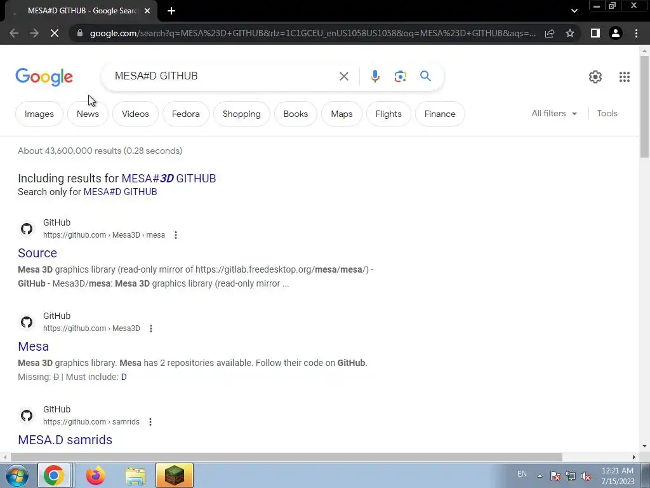Click the Must include D link

[x=124, y=377]
